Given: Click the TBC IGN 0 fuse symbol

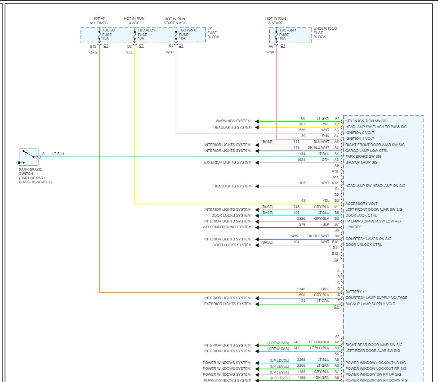Looking at the screenshot, I should 176,36.
